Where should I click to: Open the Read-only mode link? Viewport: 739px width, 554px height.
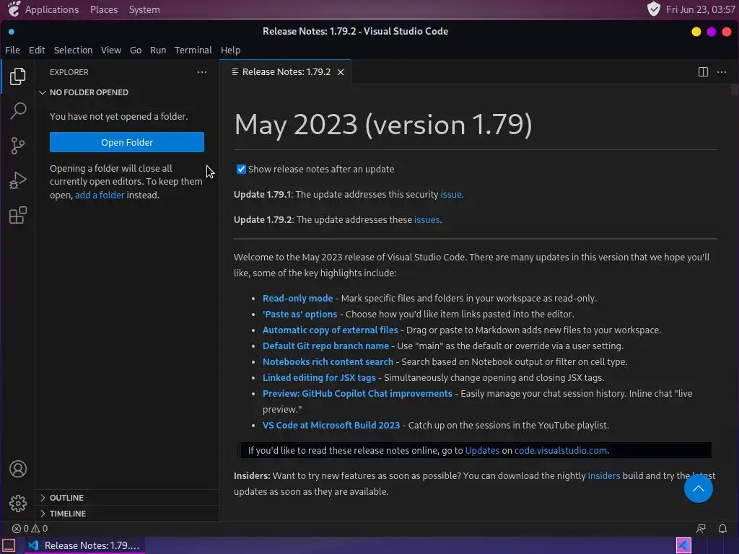[297, 298]
